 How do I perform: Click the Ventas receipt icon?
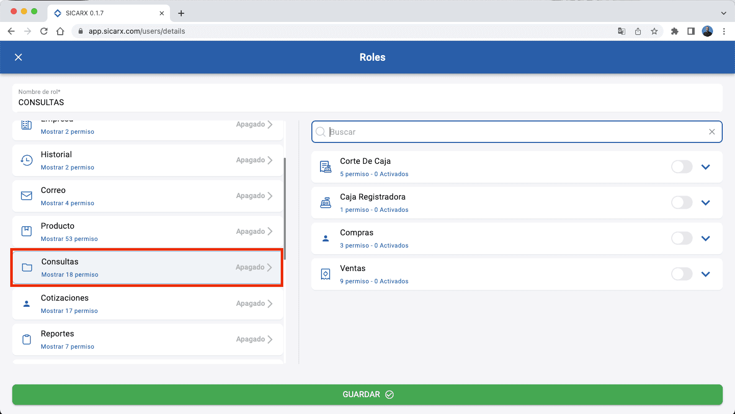(326, 274)
